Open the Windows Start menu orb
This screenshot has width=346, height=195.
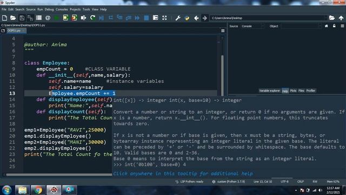click(7, 190)
